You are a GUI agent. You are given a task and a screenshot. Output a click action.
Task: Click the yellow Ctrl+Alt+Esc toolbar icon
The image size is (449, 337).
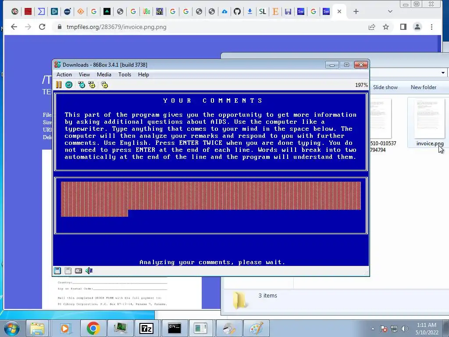click(x=92, y=85)
